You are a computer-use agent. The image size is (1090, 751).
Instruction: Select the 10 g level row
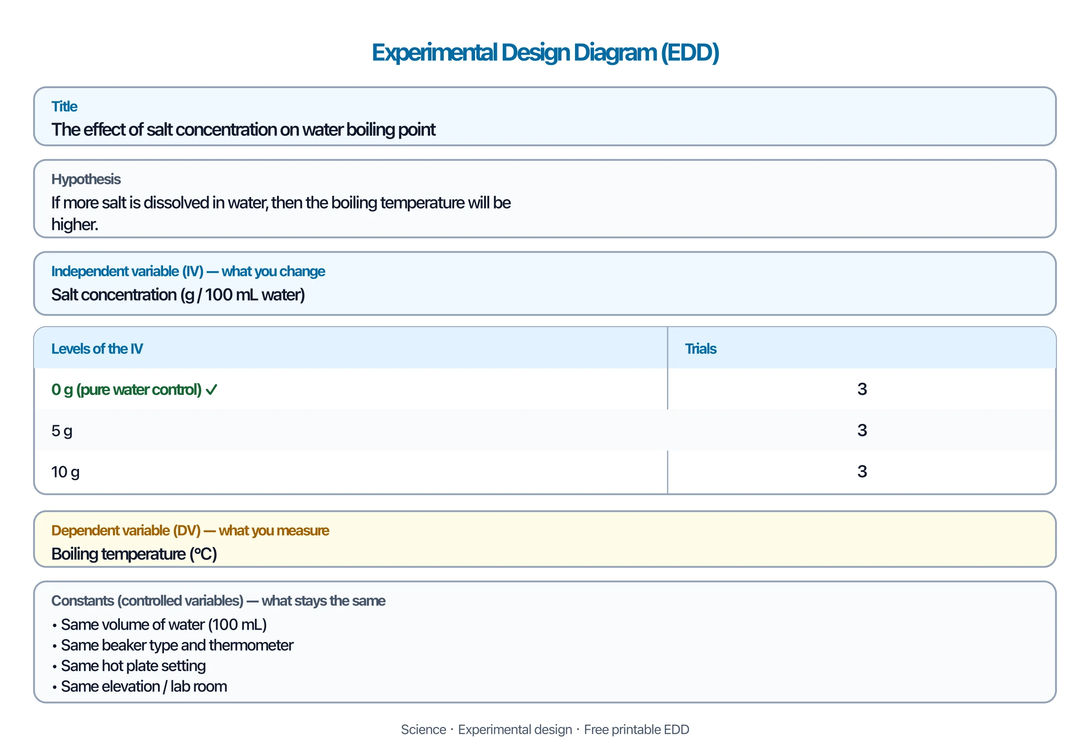[x=545, y=472]
